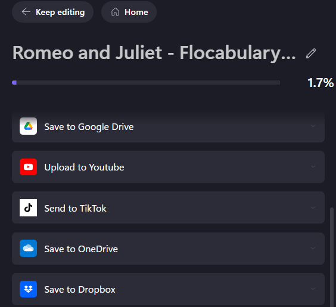Expand the Upload to Youtube chevron

[313, 166]
